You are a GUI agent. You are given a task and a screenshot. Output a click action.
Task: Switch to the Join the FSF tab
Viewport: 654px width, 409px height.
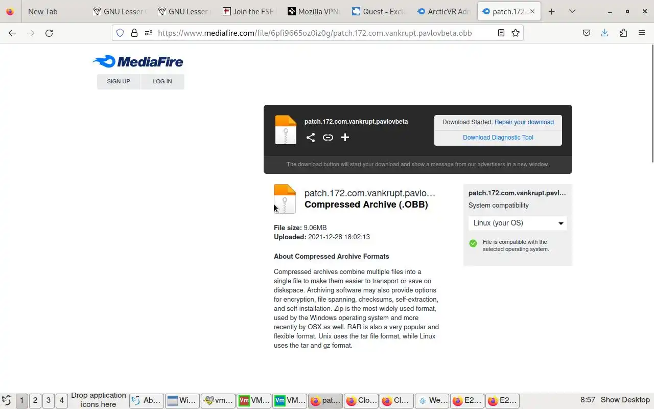tap(249, 11)
